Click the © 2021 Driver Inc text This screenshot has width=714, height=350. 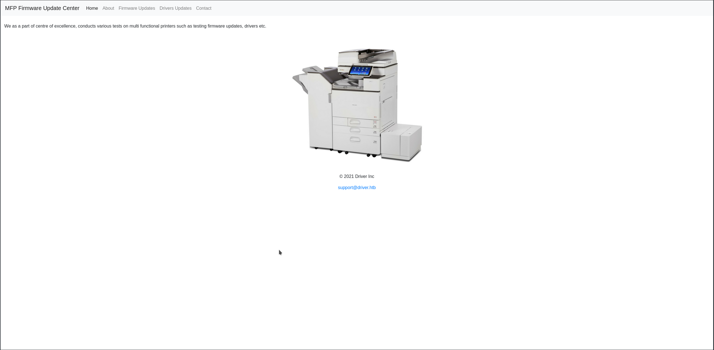tap(357, 176)
